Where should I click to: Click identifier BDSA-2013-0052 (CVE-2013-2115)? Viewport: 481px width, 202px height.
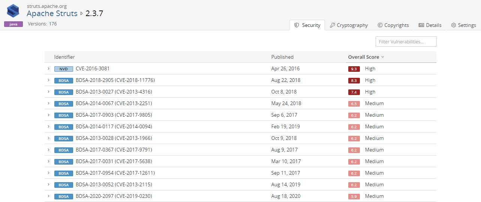(x=114, y=184)
